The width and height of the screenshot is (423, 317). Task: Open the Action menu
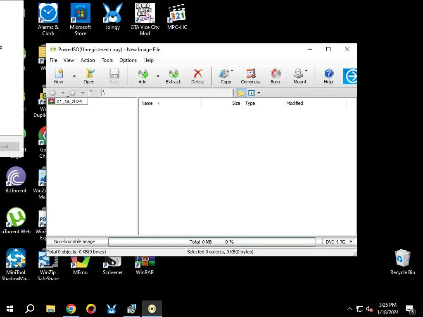(x=88, y=60)
